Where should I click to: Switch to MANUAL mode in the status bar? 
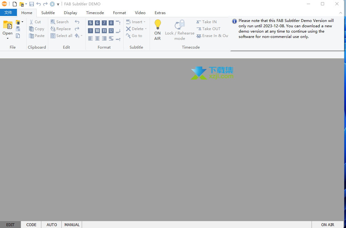(72, 225)
